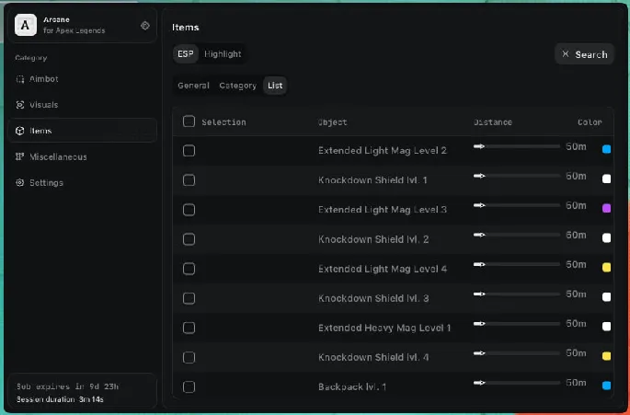The height and width of the screenshot is (415, 630).
Task: Open the Settings page
Action: [x=46, y=182]
